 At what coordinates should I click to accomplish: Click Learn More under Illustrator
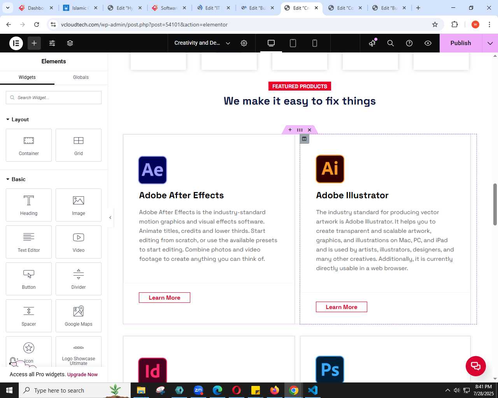click(342, 307)
